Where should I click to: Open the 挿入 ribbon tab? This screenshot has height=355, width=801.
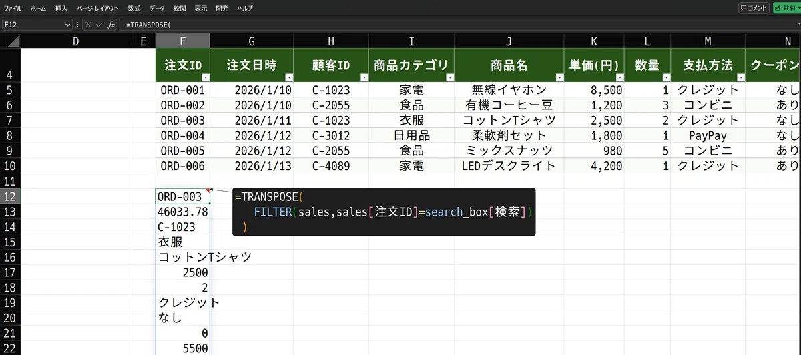point(61,8)
